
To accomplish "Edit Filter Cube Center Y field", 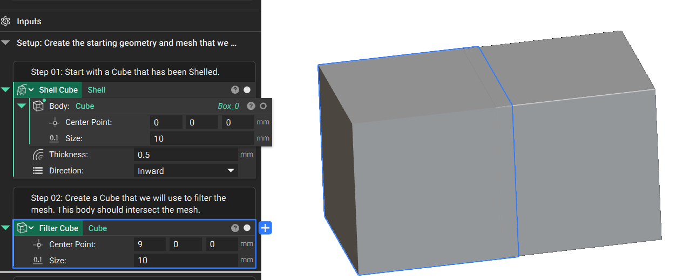I will click(x=186, y=244).
